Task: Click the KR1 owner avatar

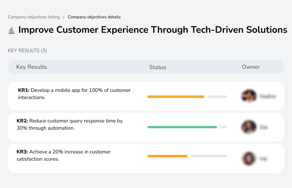Action: (249, 96)
